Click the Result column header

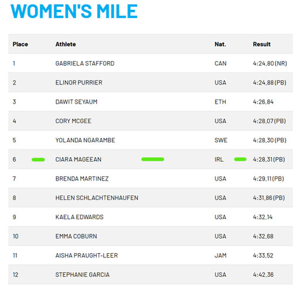point(262,44)
